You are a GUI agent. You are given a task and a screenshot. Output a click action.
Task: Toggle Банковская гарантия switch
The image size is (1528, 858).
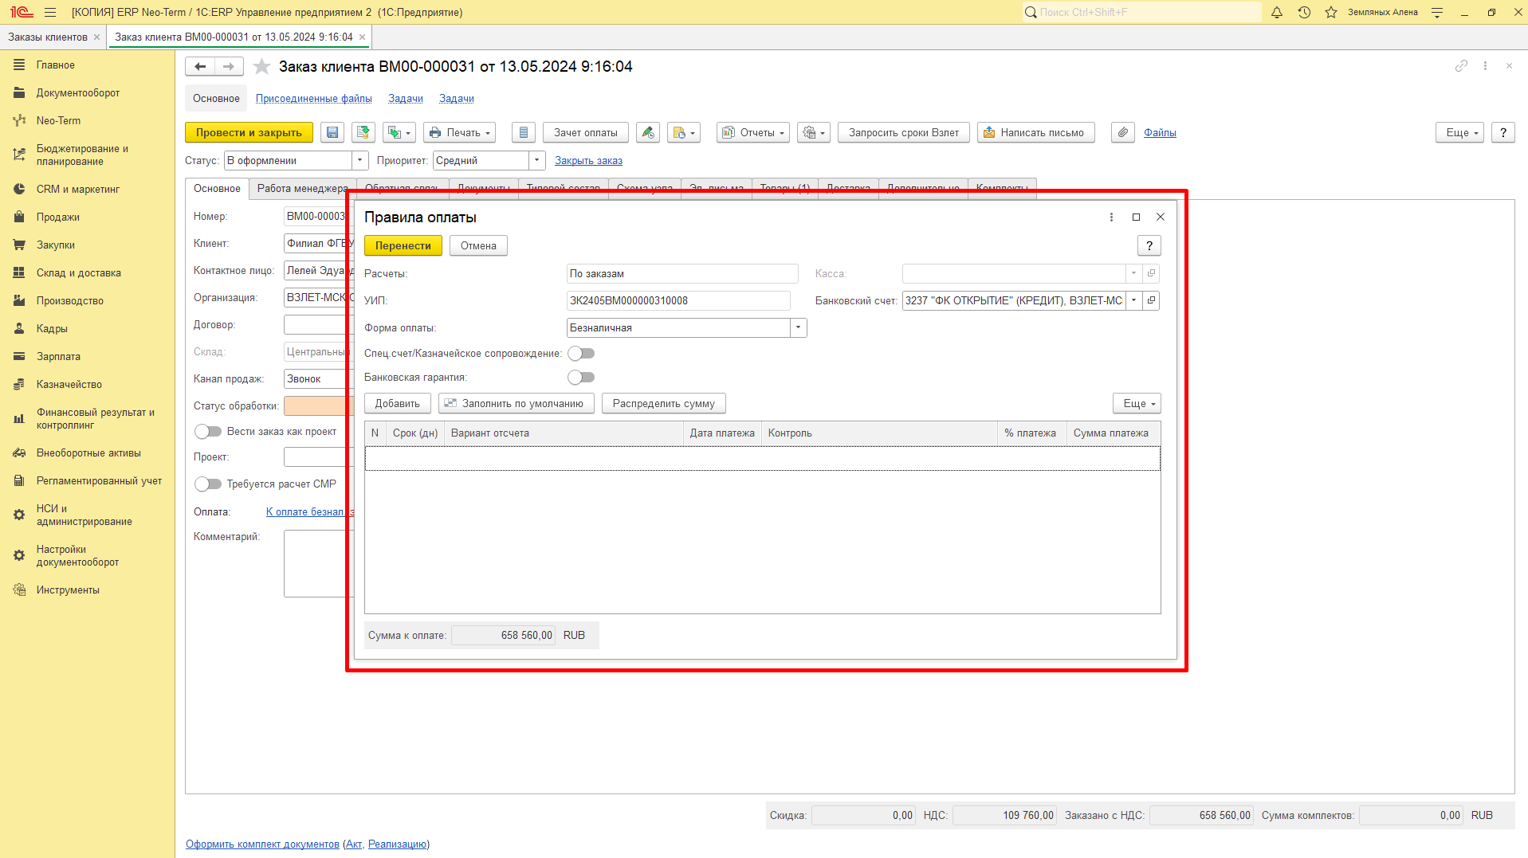(x=581, y=377)
